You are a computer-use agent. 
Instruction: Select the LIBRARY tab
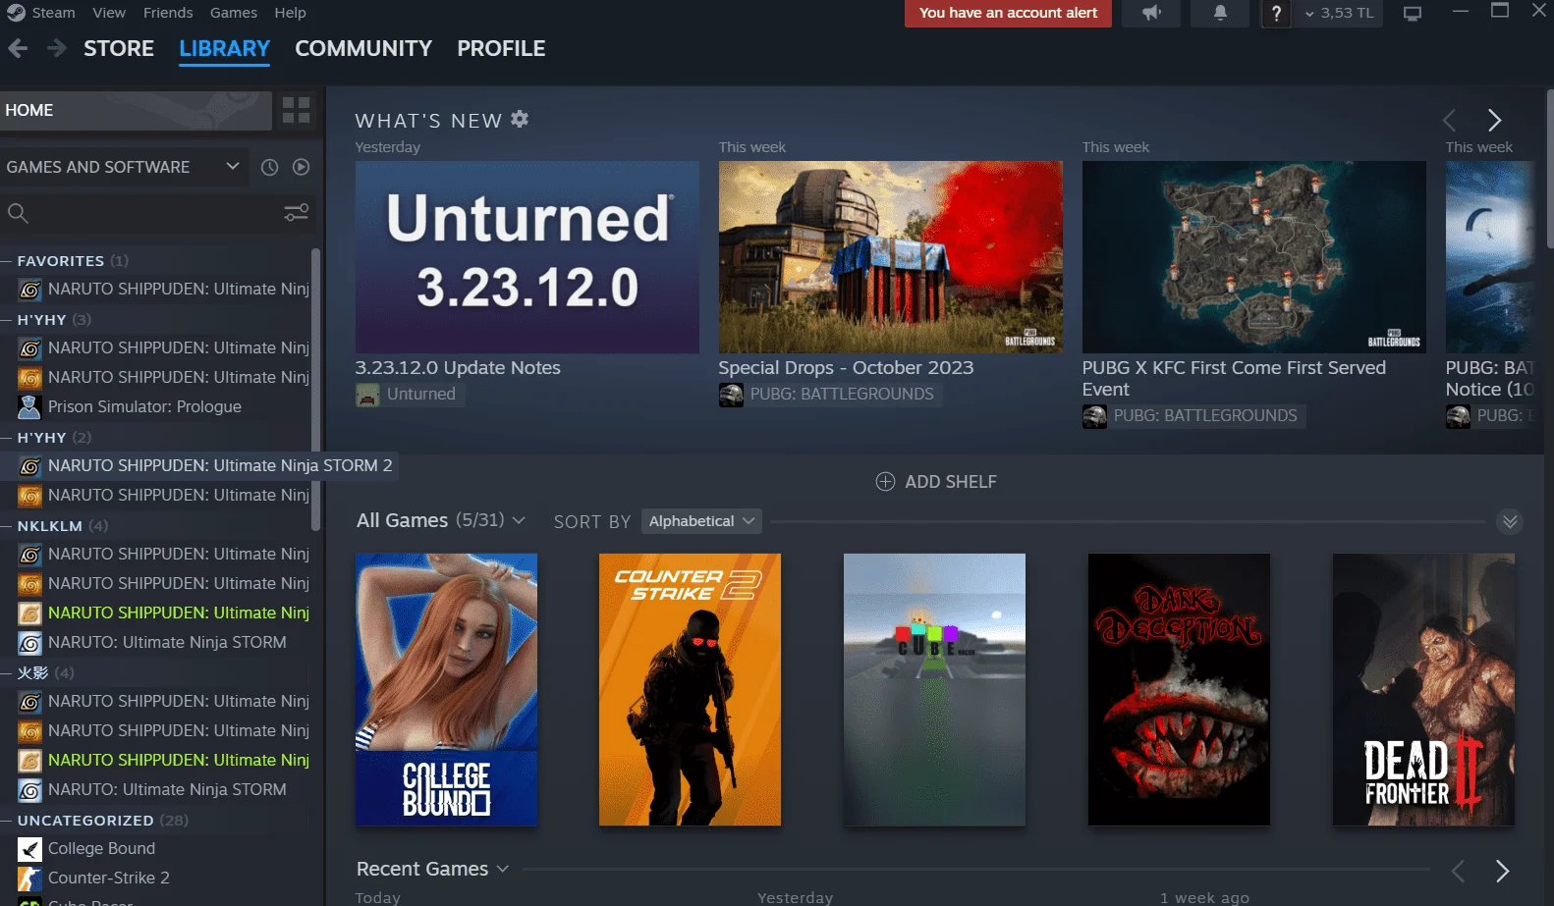coord(224,48)
